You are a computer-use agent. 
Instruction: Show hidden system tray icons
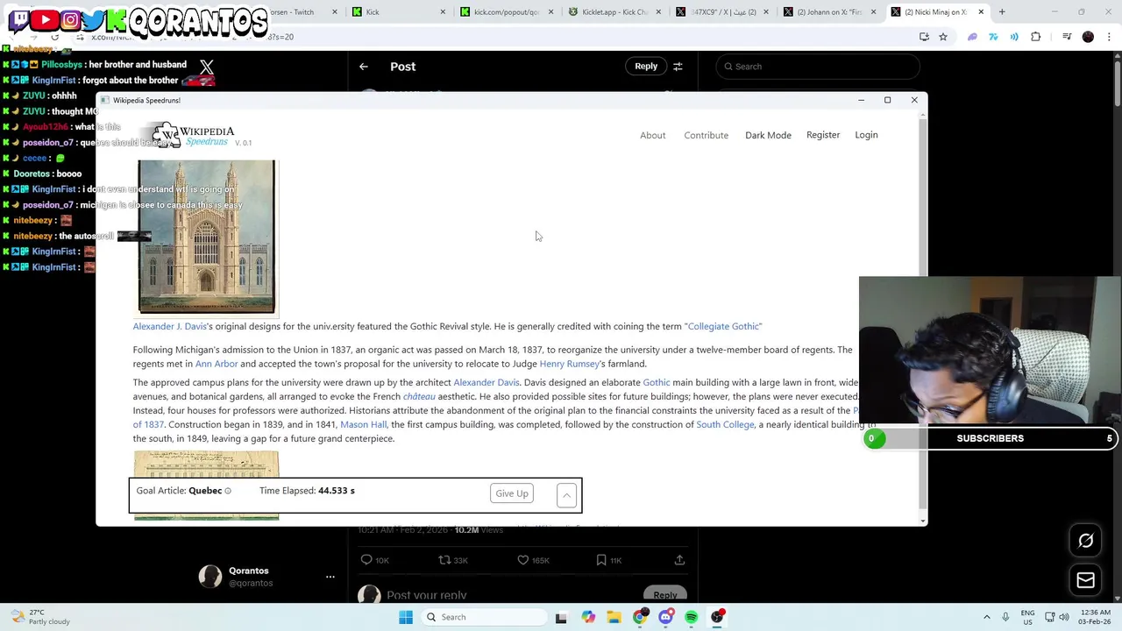point(986,617)
